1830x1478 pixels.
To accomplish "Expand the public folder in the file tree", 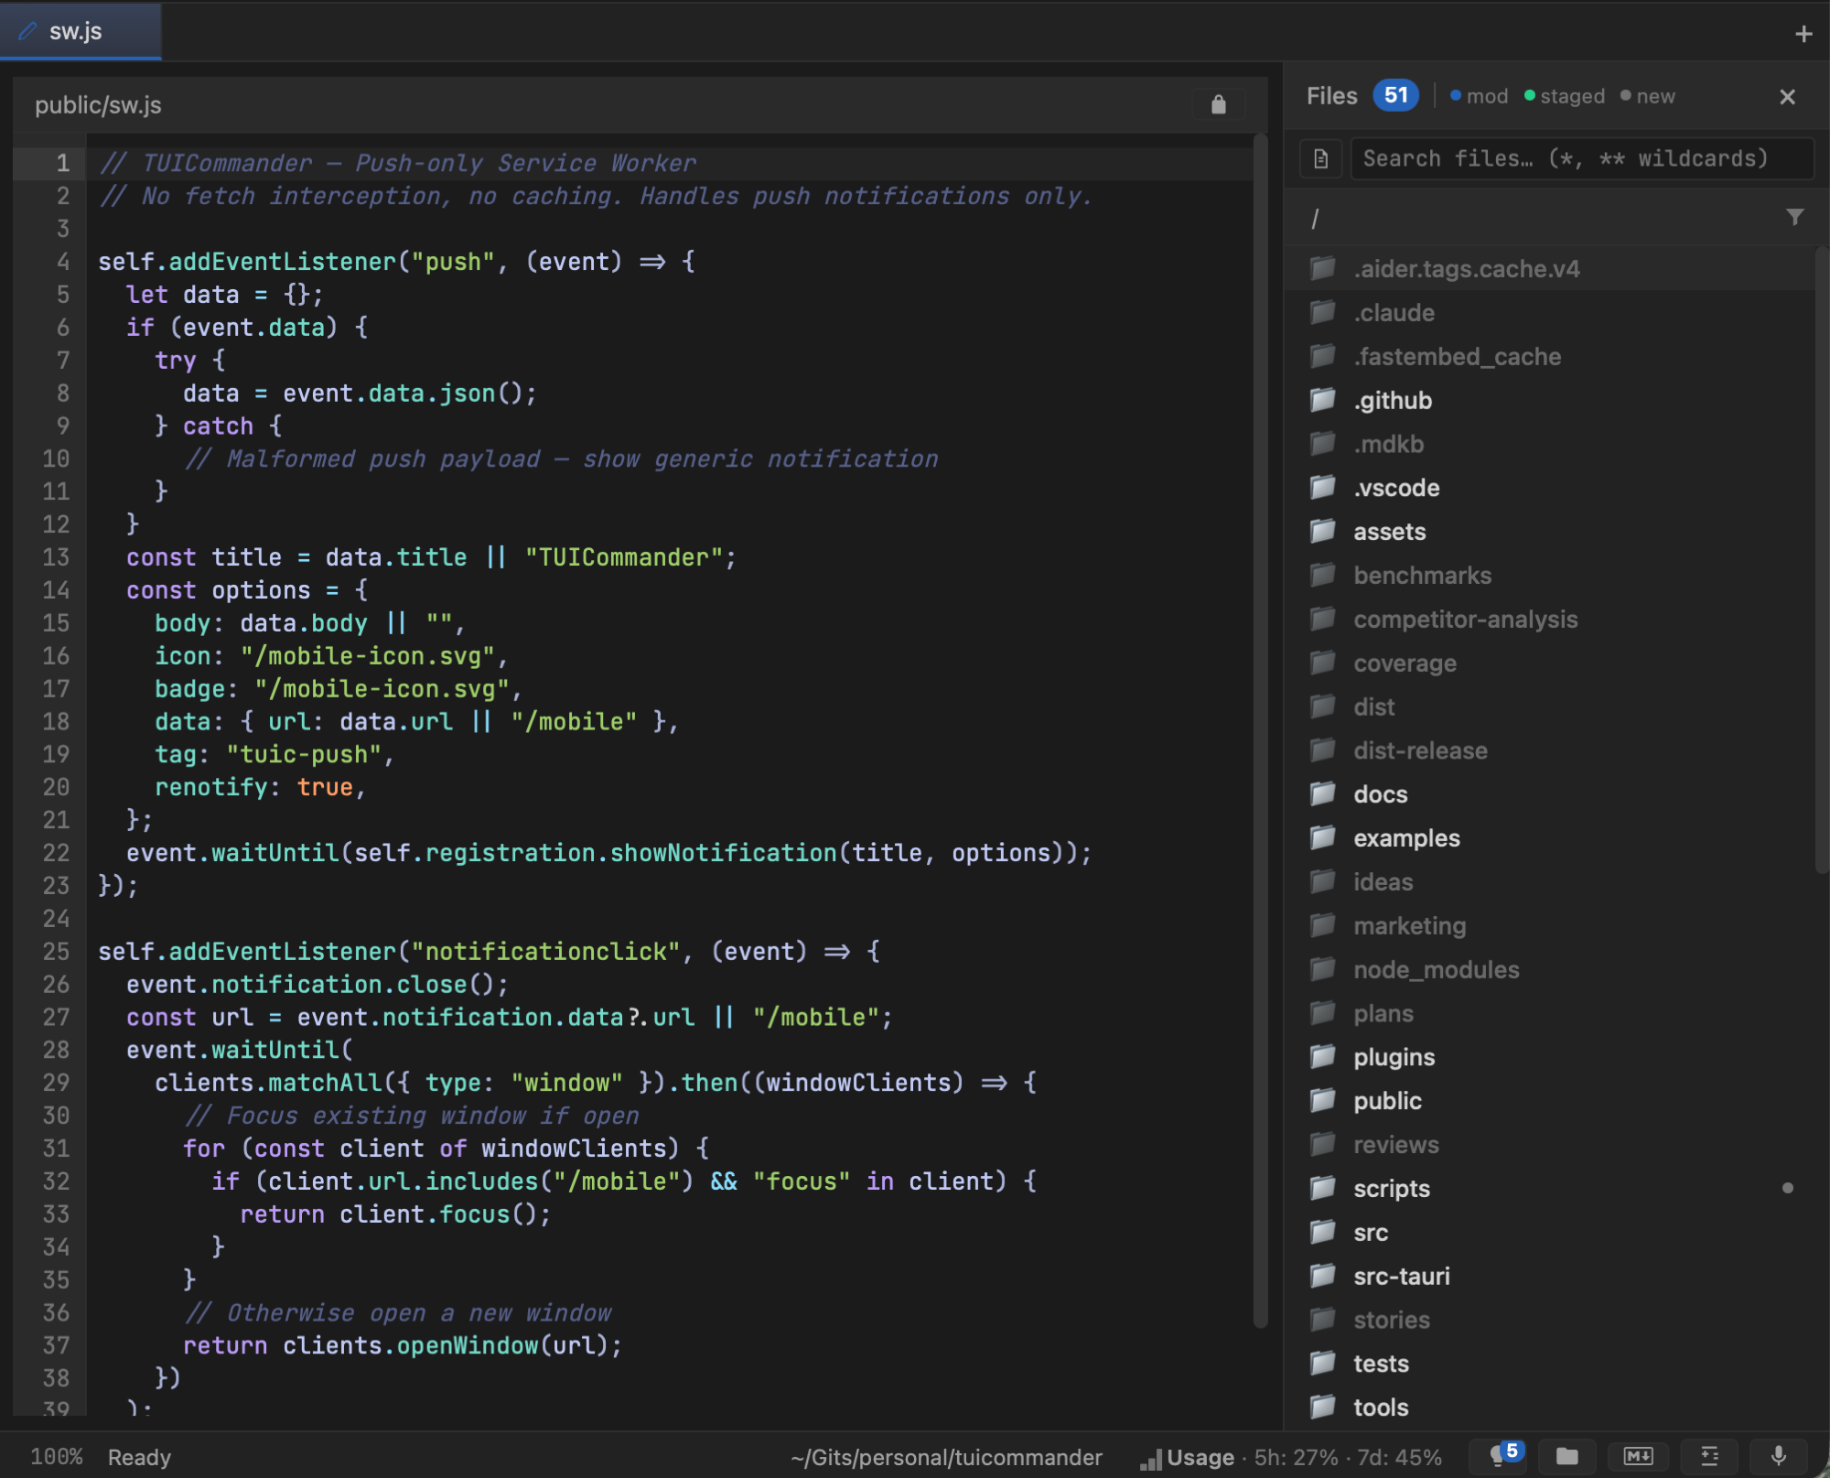I will pos(1386,1101).
